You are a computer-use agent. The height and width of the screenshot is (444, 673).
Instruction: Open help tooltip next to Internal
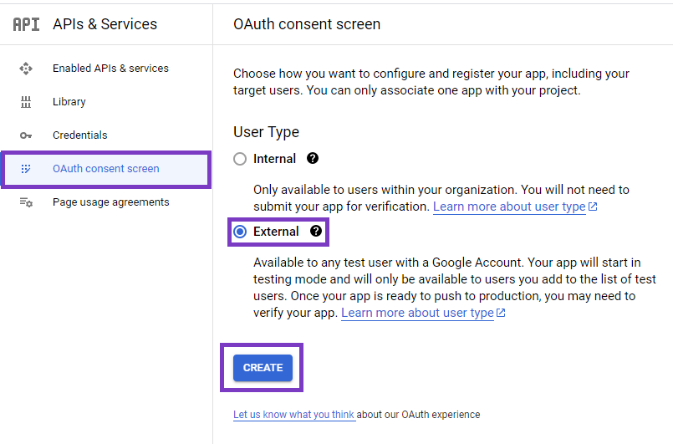pyautogui.click(x=313, y=158)
